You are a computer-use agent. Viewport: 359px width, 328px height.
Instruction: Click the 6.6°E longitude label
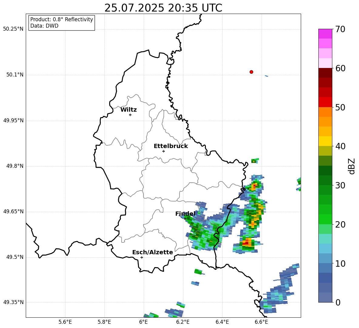click(x=261, y=322)
